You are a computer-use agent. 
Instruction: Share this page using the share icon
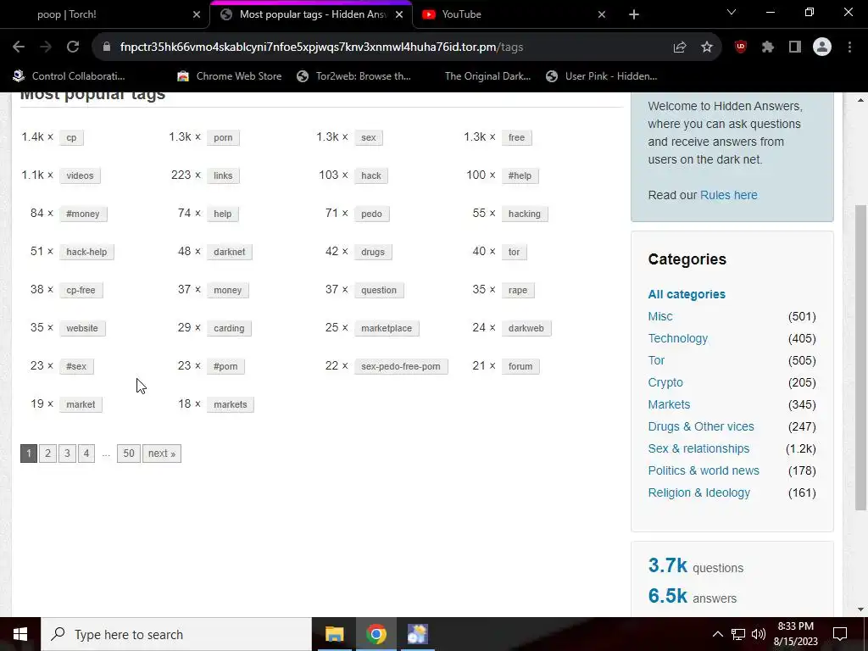click(680, 47)
